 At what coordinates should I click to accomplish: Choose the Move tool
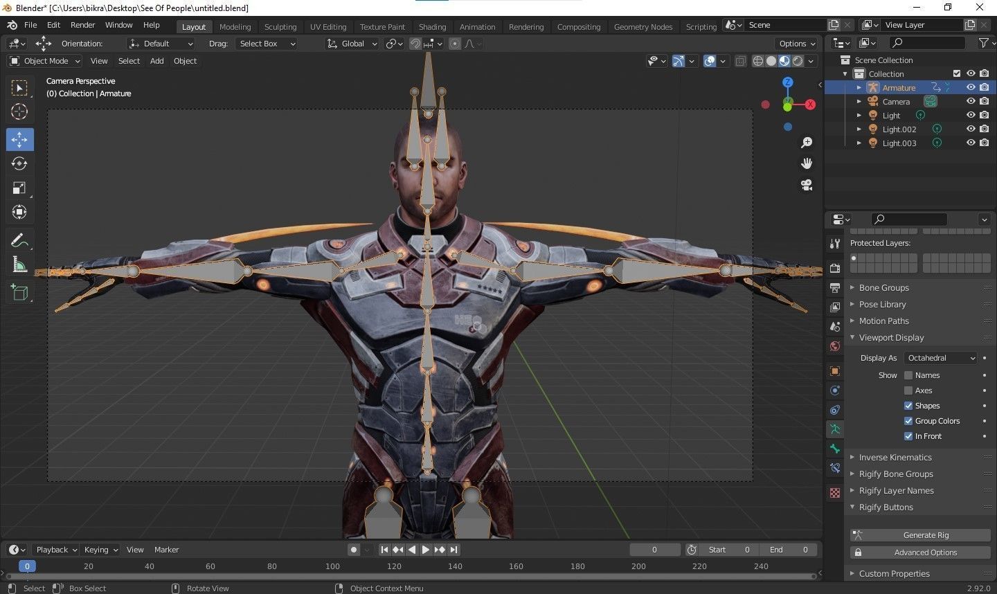click(19, 139)
